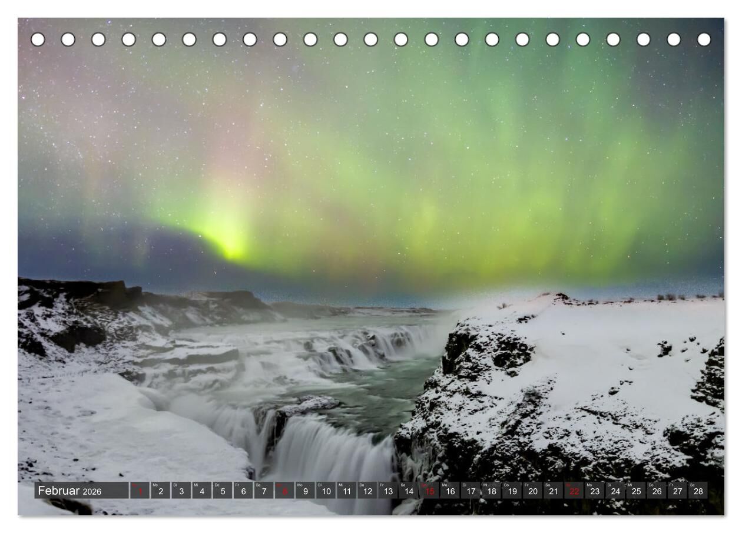Select the date cell for day 3
The width and height of the screenshot is (742, 533).
point(181,491)
